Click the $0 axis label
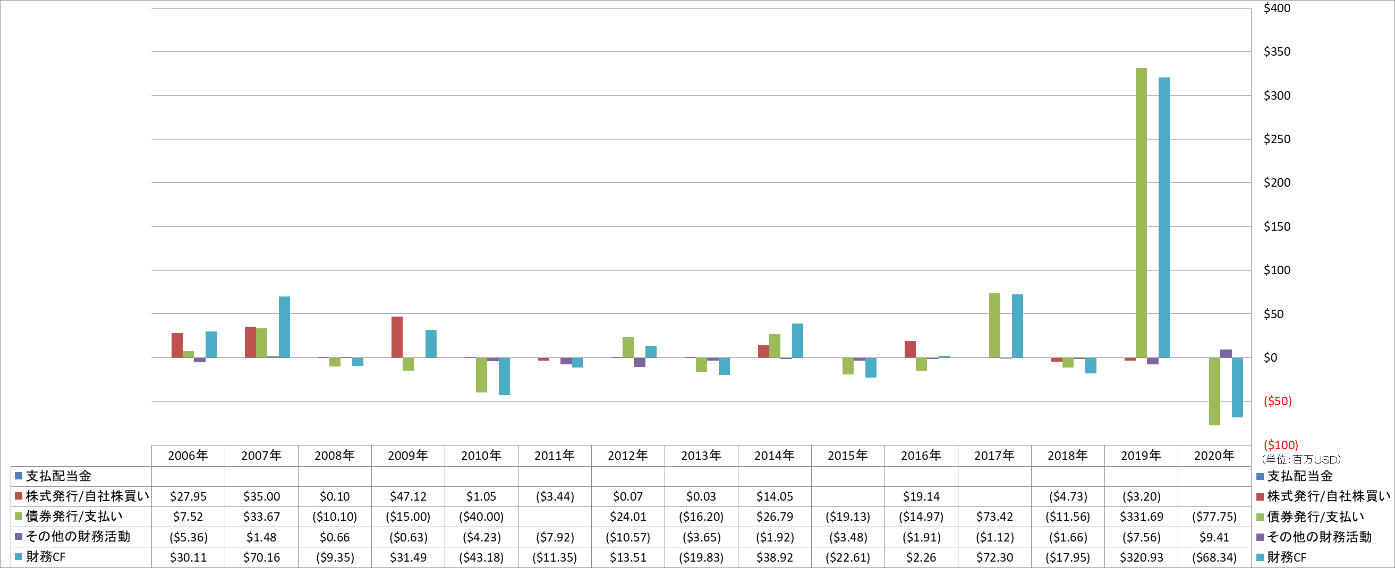The width and height of the screenshot is (1395, 568). coord(1271,357)
